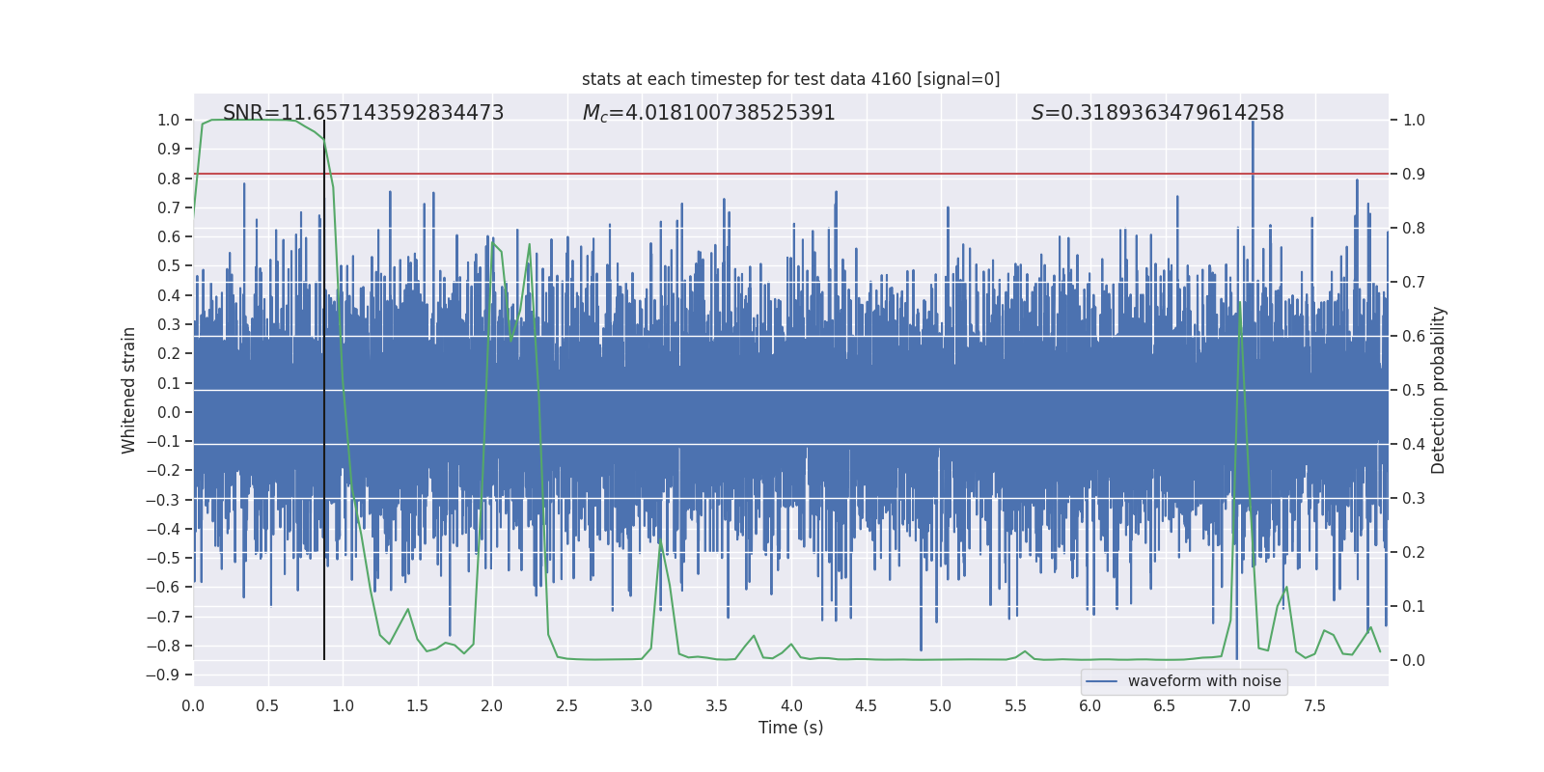Click the vertical black marker line
Viewport: 1544px width, 772px height.
(x=324, y=390)
